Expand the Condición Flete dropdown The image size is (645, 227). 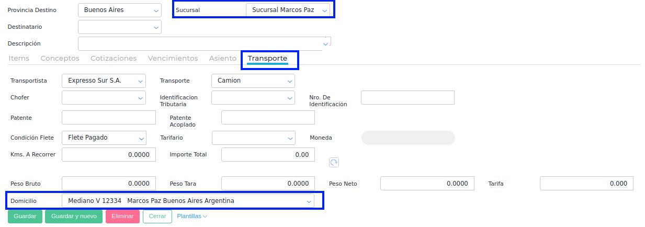tap(104, 138)
